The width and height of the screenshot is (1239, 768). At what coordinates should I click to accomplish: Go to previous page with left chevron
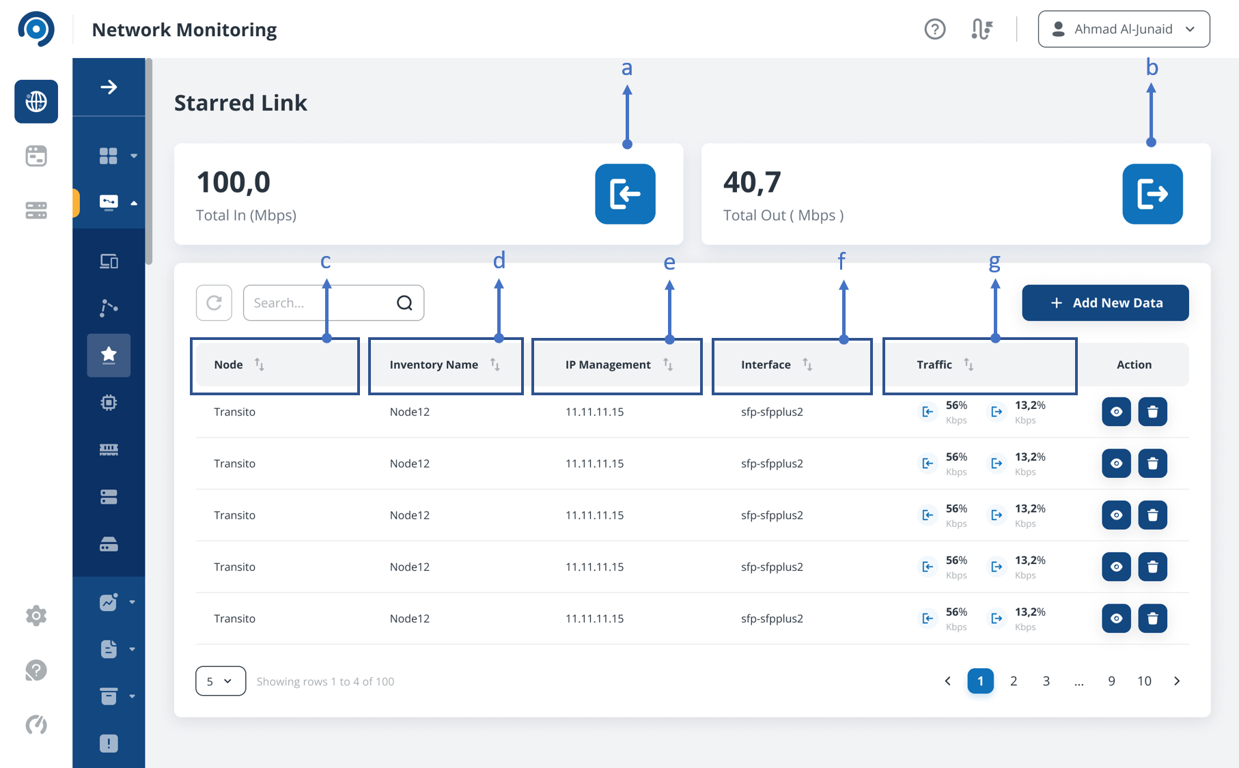pyautogui.click(x=947, y=681)
